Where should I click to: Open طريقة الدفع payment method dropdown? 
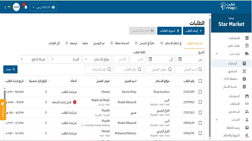[x=33, y=59]
